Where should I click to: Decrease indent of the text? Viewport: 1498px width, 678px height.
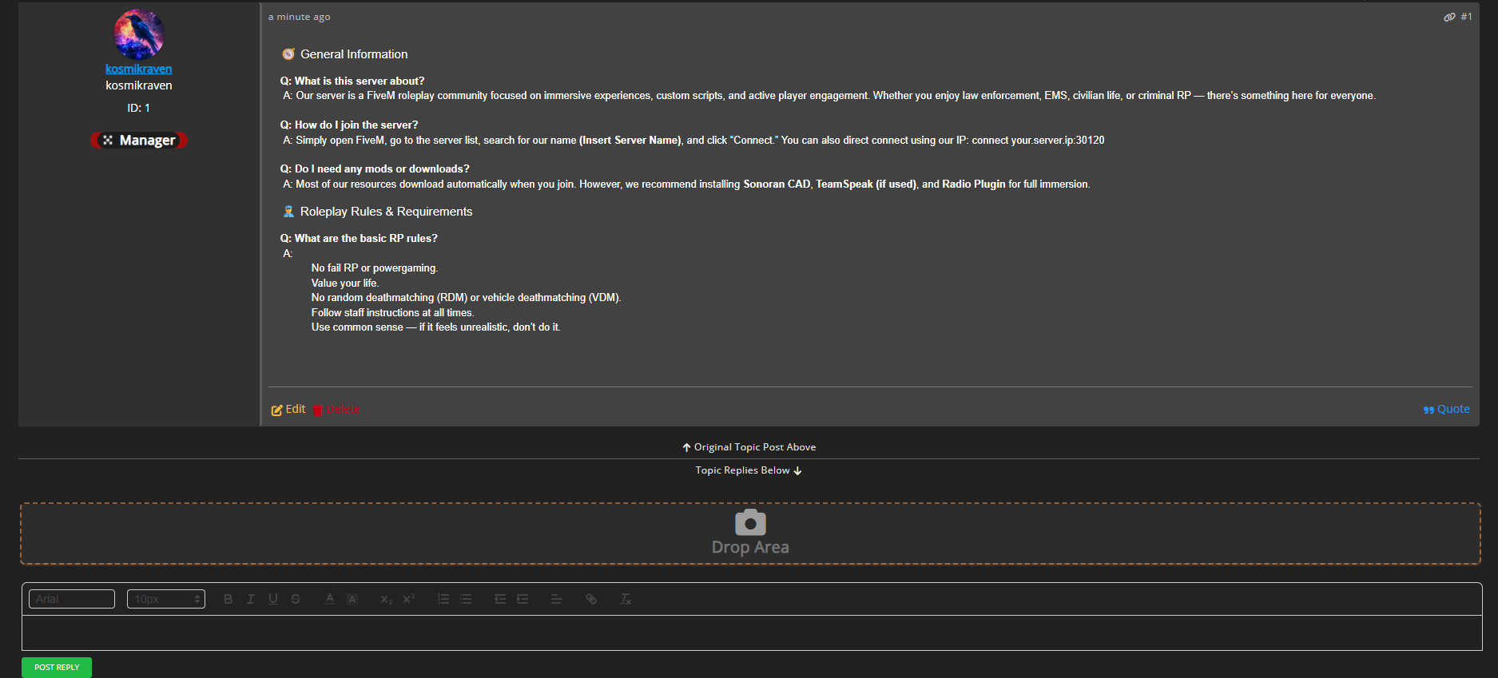coord(500,599)
